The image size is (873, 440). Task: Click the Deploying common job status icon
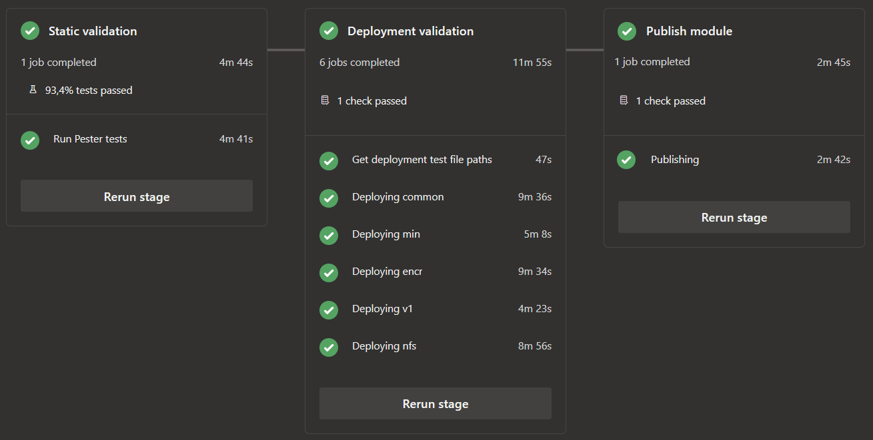click(329, 198)
